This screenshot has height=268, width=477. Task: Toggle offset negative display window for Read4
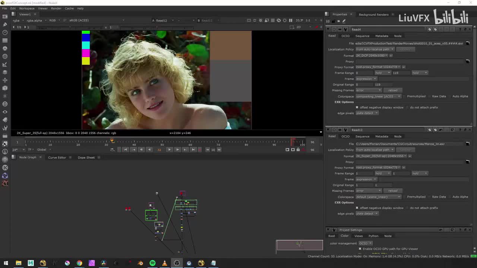(x=357, y=108)
